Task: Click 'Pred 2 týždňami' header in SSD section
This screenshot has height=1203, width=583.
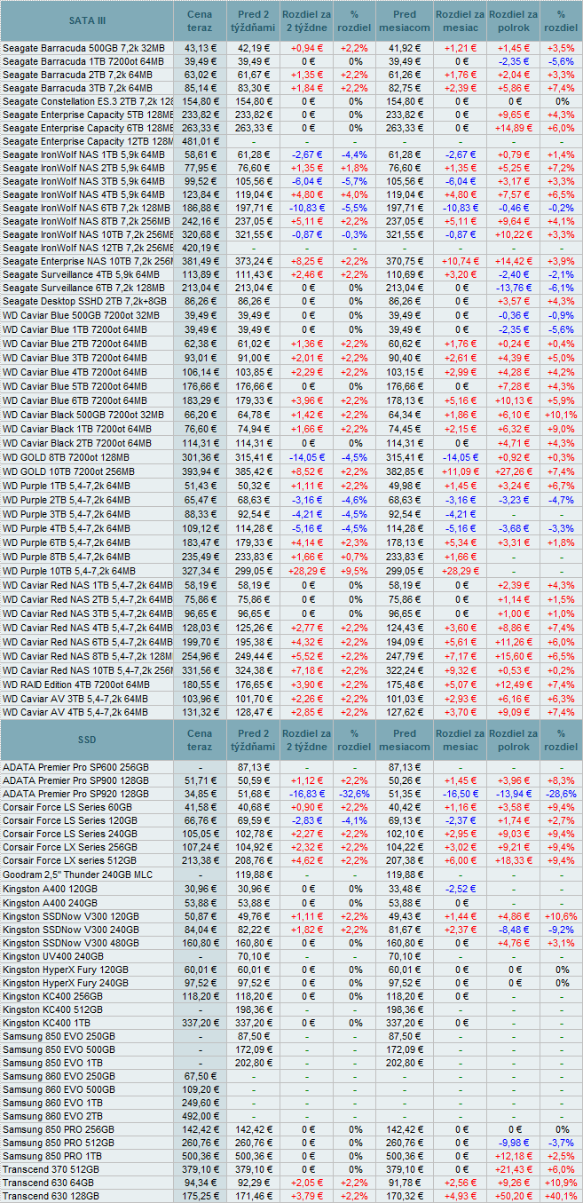Action: point(254,740)
